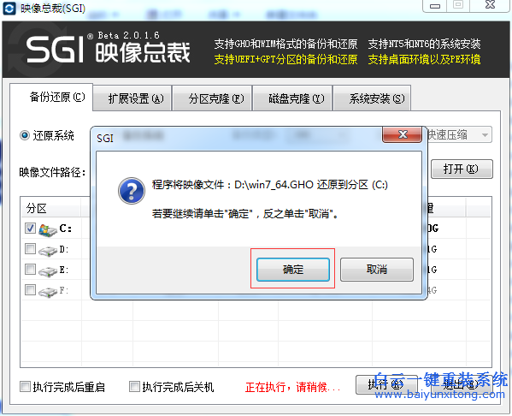This screenshot has width=512, height=416.
Task: Click the D:\win7_64.GHO restore message text
Action: tap(270, 185)
